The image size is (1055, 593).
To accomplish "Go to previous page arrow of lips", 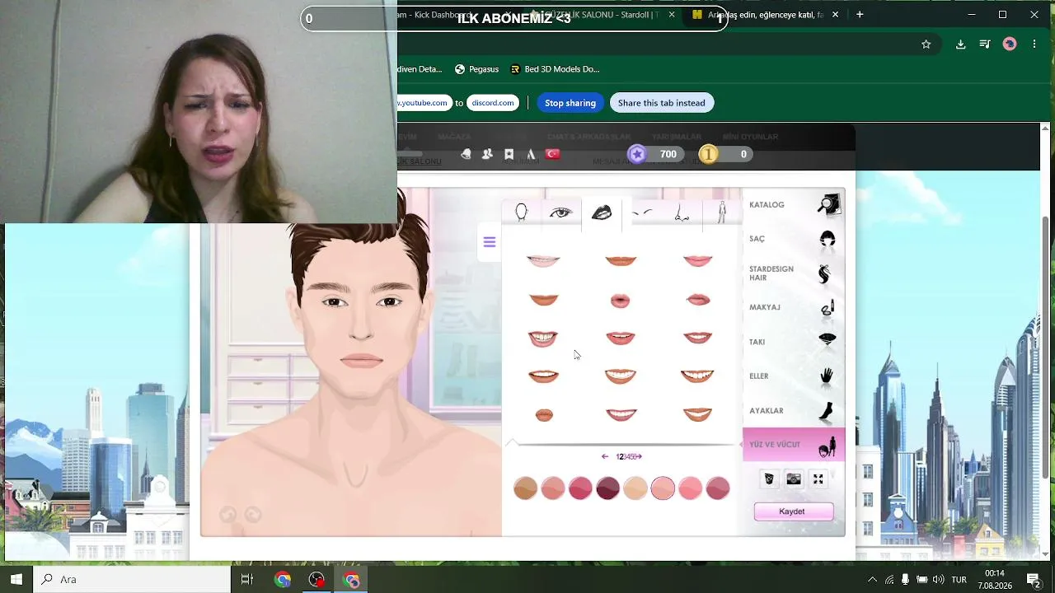I will point(605,456).
